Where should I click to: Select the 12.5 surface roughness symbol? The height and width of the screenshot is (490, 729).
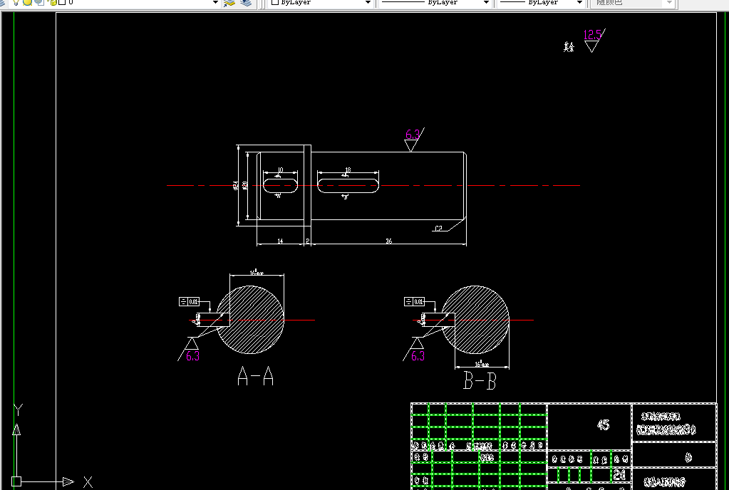[594, 41]
